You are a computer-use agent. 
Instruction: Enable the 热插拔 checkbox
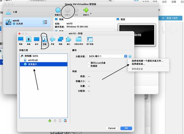coord(89,66)
